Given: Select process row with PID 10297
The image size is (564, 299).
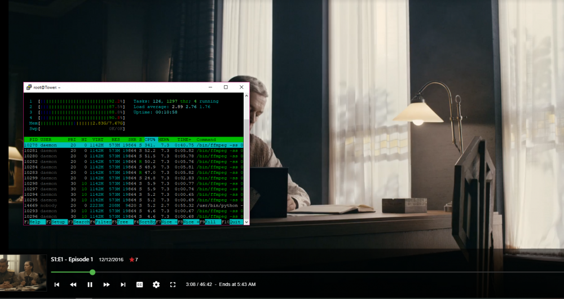Looking at the screenshot, I should tap(134, 189).
